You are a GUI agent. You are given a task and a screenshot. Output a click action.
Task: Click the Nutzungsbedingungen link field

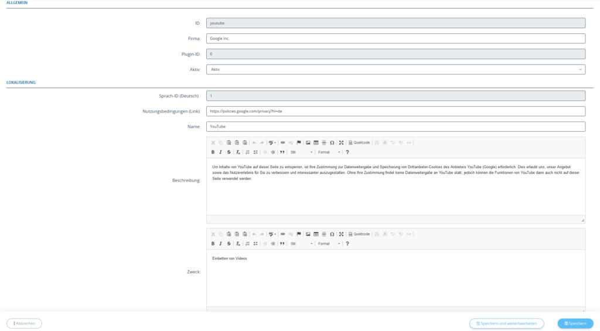coord(396,111)
